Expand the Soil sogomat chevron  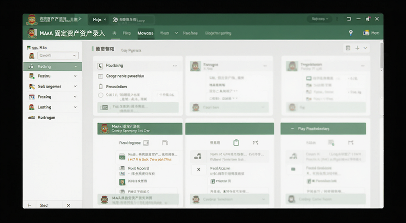(x=75, y=86)
